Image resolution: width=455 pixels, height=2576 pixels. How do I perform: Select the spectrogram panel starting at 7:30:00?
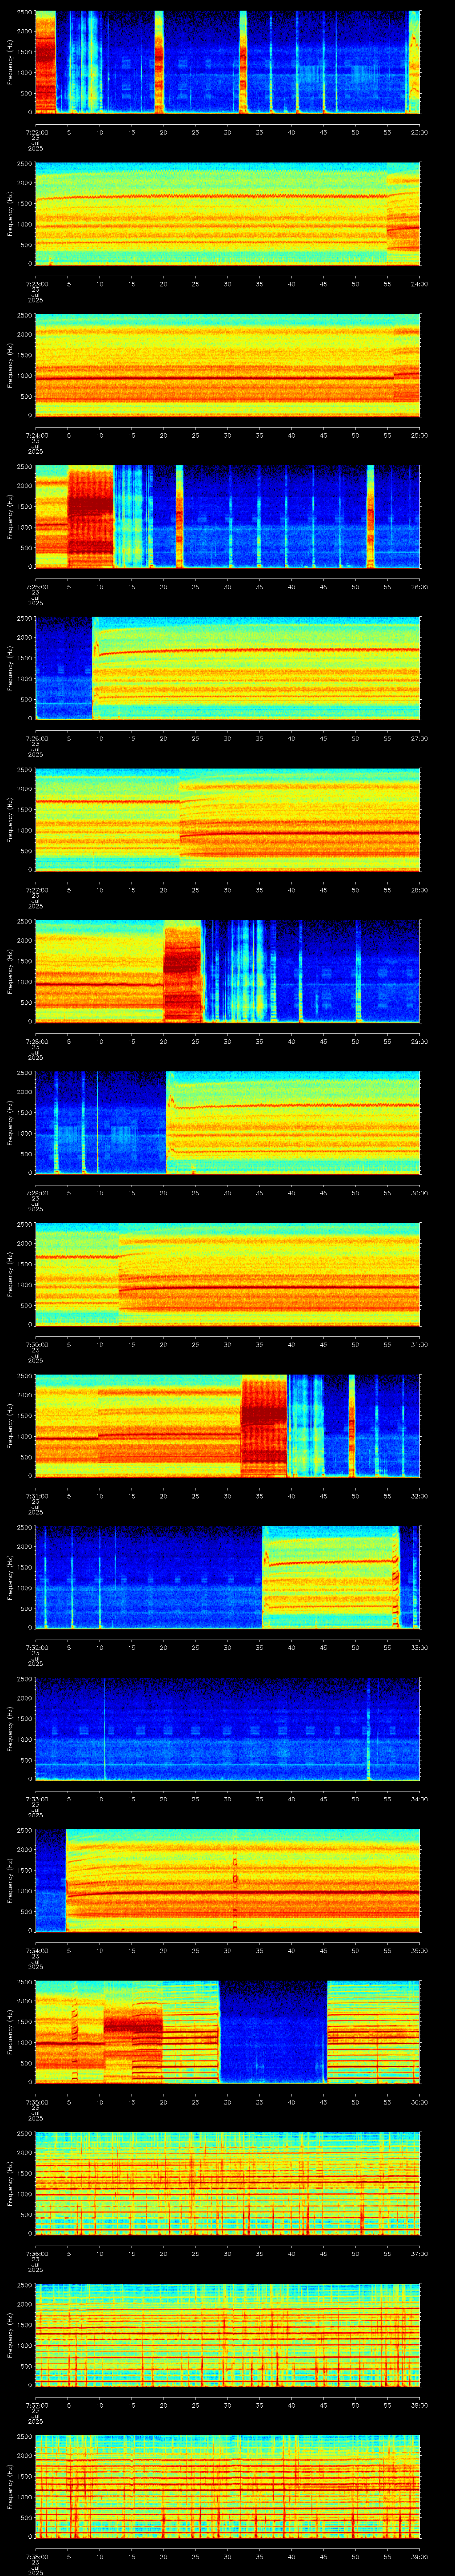228,1274
